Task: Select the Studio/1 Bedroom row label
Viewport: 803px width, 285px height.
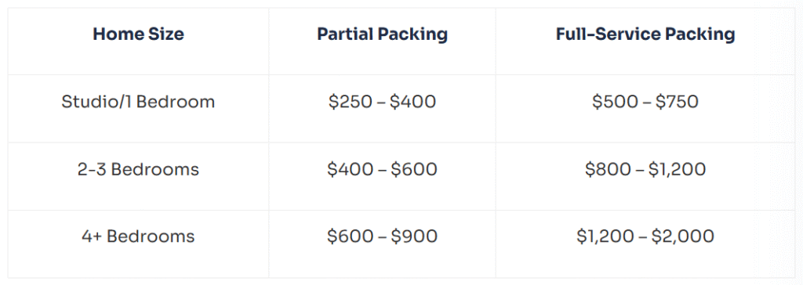Action: click(138, 102)
